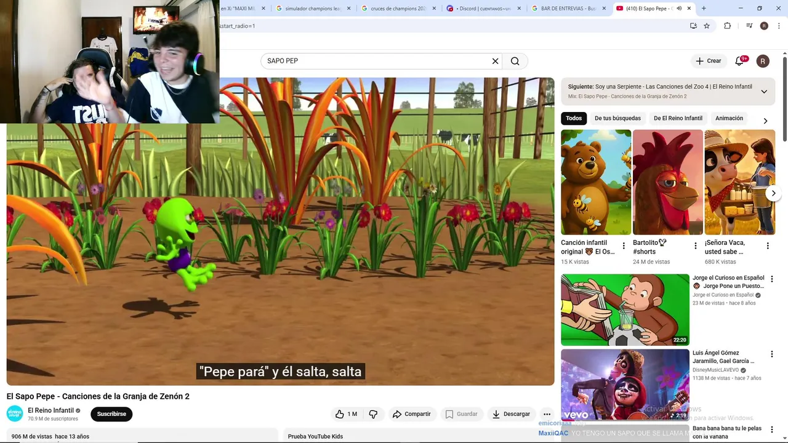Click the DisneyMusicLAVEVO channel name
The image size is (788, 443).
click(x=715, y=370)
